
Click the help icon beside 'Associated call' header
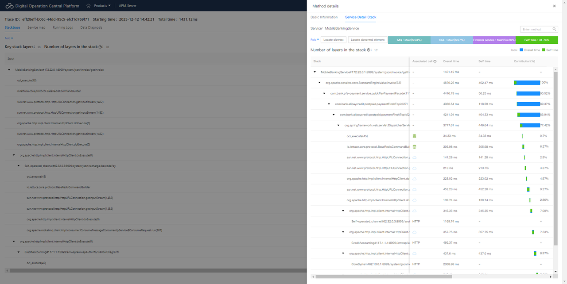435,61
